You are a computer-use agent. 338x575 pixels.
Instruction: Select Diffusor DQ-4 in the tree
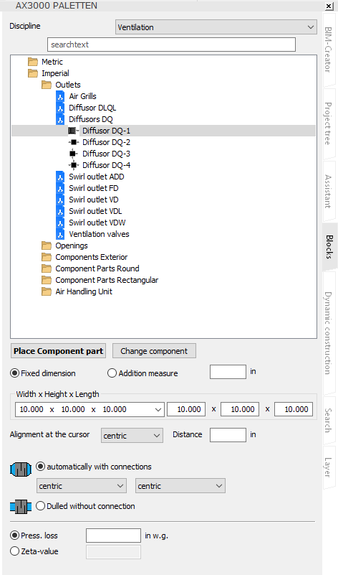[107, 165]
